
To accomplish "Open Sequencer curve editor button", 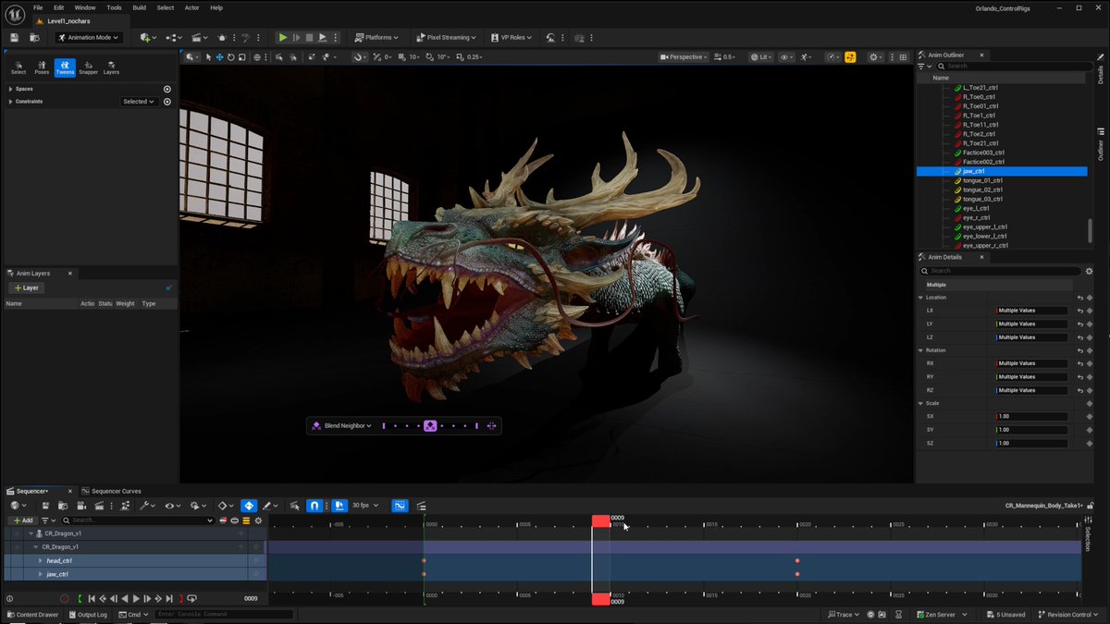I will click(x=400, y=506).
